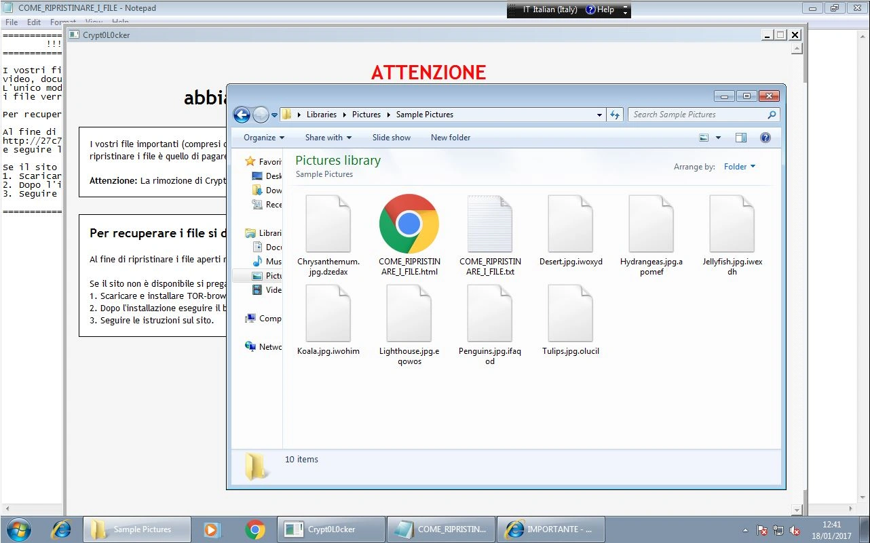Launch Google Chrome from taskbar
Image resolution: width=870 pixels, height=543 pixels.
255,529
